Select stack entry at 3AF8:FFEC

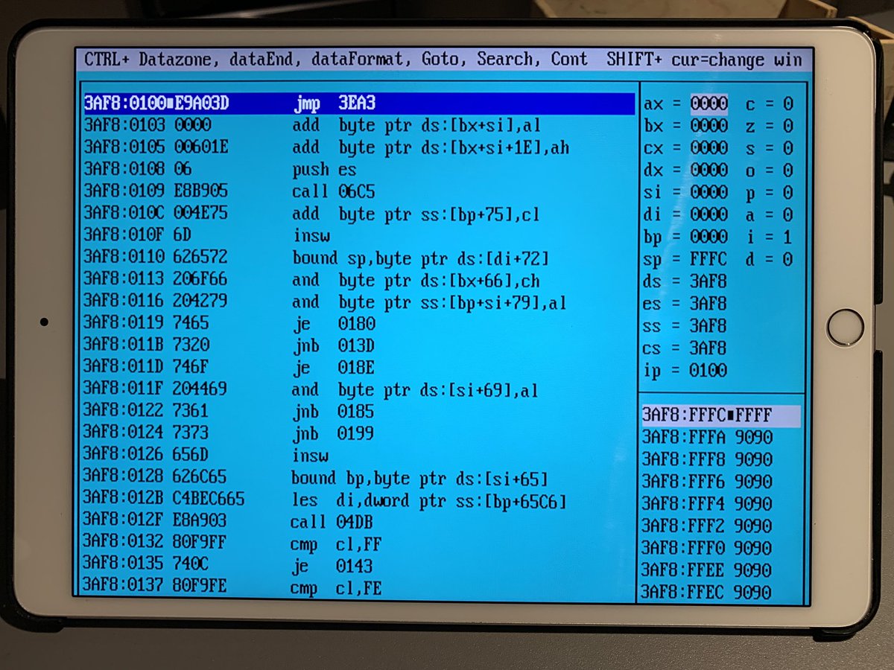click(707, 593)
